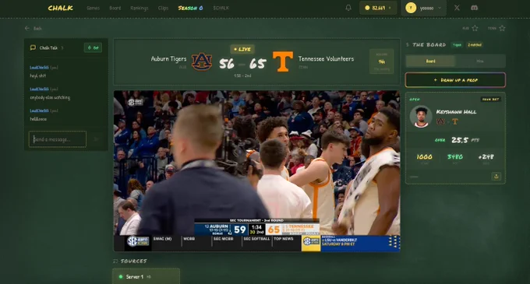This screenshot has height=284, width=530.
Task: Open the $CHALK nav item
Action: coord(221,8)
